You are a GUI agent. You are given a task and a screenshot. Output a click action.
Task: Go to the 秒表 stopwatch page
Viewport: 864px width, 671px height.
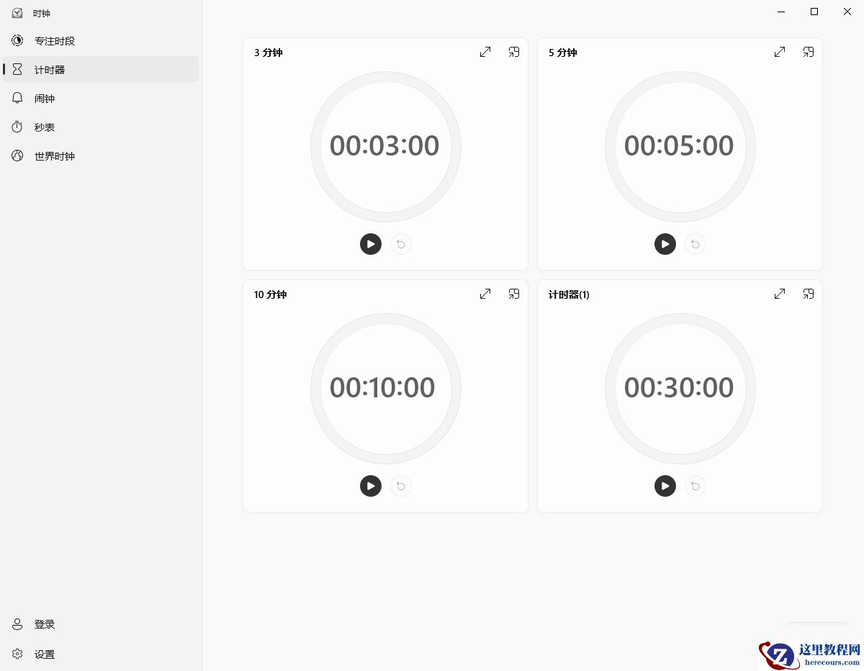point(101,127)
